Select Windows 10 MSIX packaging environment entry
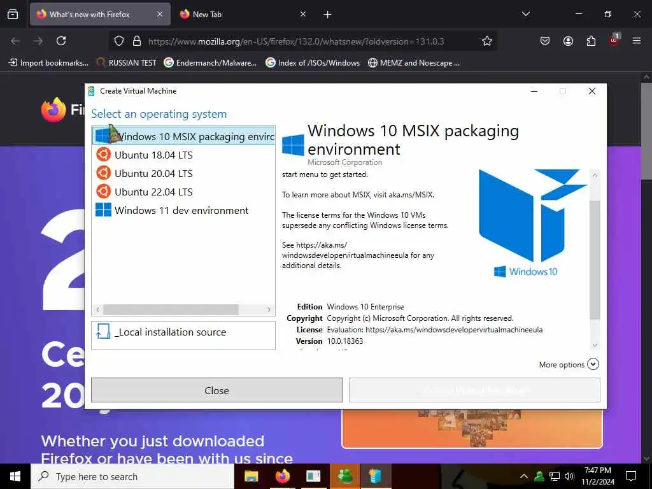Viewport: 652px width, 489px height. [x=183, y=136]
